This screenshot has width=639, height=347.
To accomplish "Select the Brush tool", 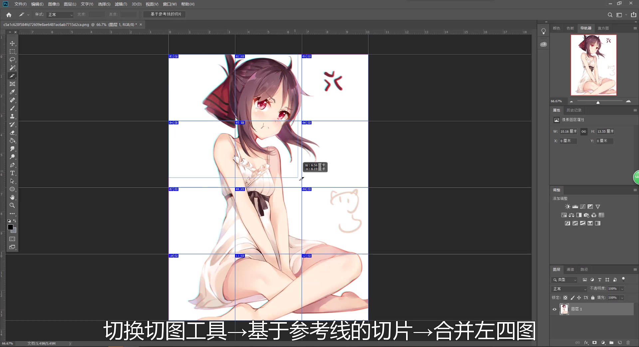I will (12, 108).
